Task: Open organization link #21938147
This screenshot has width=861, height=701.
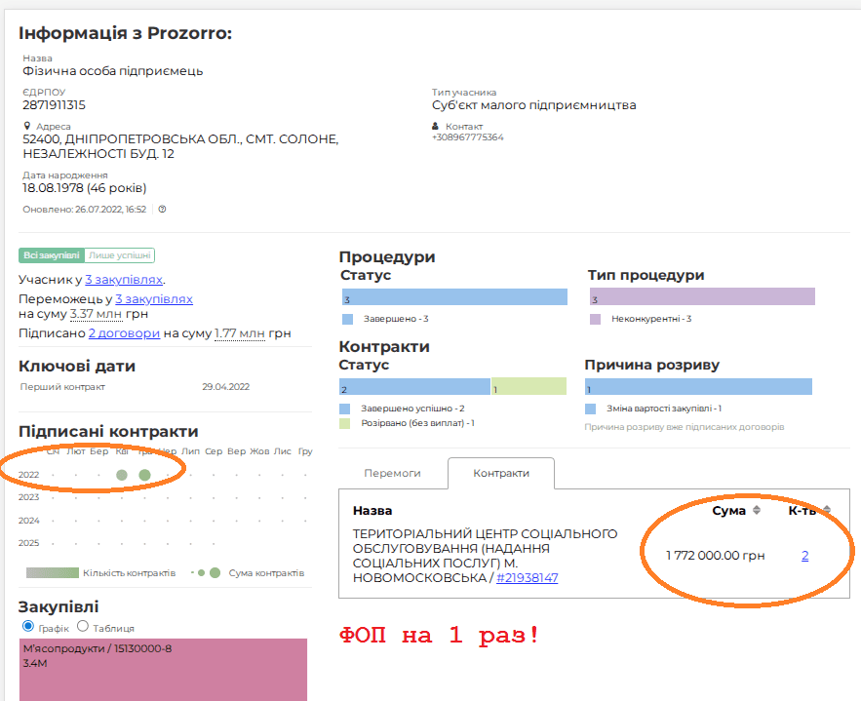Action: (x=527, y=578)
